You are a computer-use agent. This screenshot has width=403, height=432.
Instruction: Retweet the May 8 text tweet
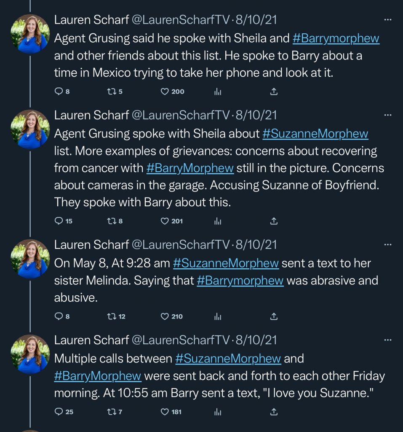[x=111, y=316]
